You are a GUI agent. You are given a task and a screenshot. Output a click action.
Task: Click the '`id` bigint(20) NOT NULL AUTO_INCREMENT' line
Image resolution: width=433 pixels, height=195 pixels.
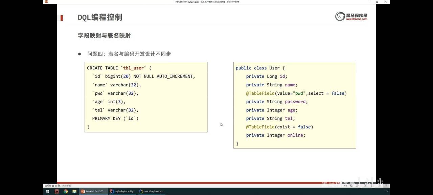(x=144, y=77)
